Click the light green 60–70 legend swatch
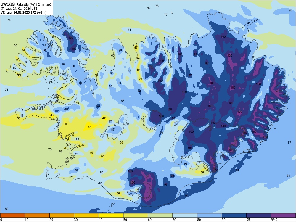Viewport: 296px width, 222px height. tap(160, 215)
